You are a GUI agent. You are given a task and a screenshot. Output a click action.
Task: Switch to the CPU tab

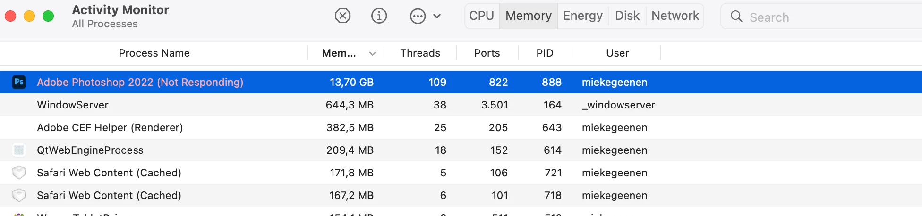(x=482, y=16)
